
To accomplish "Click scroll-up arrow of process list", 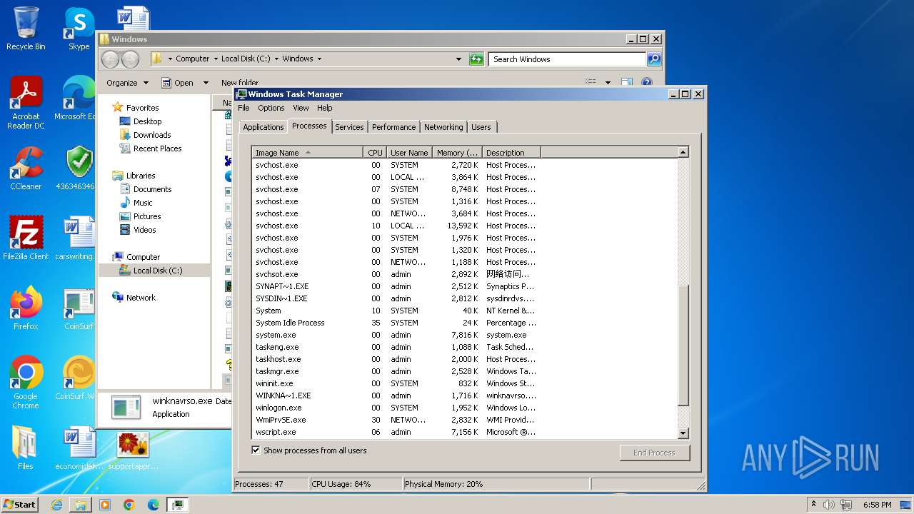I will pyautogui.click(x=683, y=152).
